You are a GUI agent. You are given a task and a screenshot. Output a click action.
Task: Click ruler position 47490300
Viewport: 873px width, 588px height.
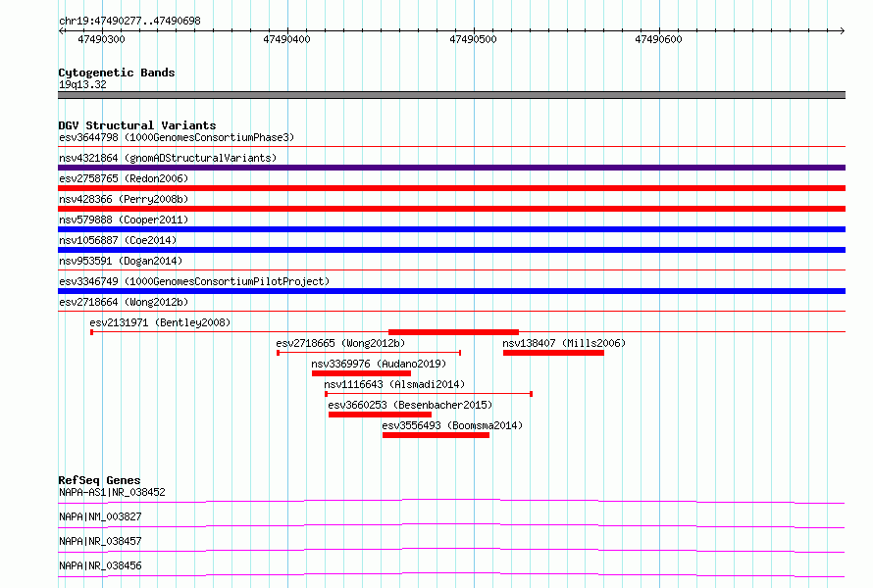pyautogui.click(x=101, y=39)
